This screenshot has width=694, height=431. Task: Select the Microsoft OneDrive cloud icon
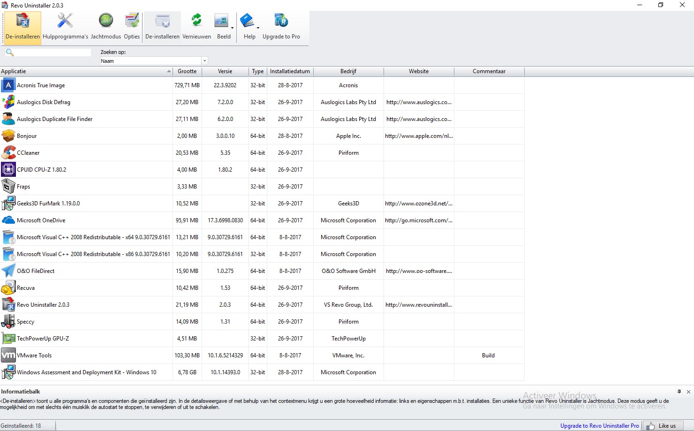pos(8,220)
